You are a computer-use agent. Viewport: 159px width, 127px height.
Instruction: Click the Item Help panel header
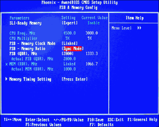point(135,18)
